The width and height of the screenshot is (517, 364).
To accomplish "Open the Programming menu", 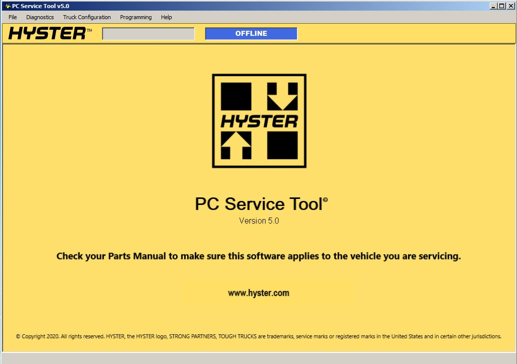I will point(136,17).
